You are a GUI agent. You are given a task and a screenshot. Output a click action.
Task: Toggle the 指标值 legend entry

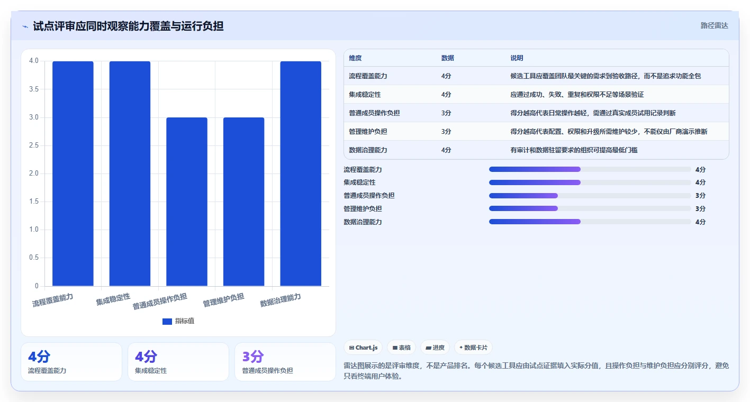tap(178, 321)
